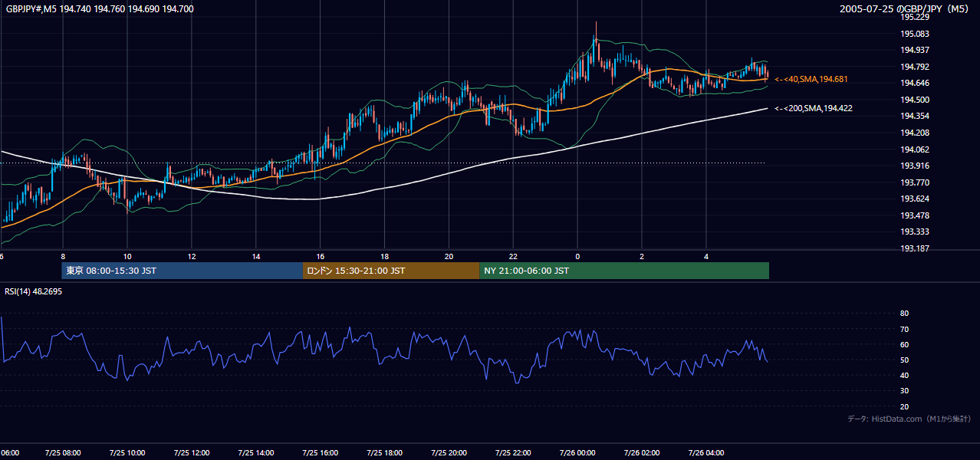Click the 40 SMA 194.681 label
This screenshot has height=460, width=980.
pyautogui.click(x=811, y=79)
